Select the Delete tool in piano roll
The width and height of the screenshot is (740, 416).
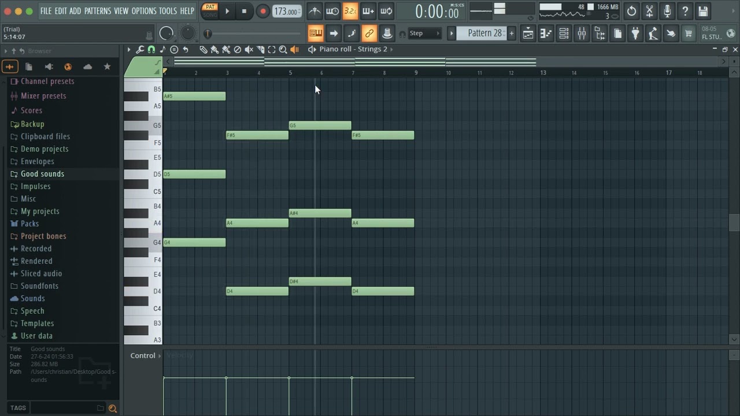tap(237, 50)
